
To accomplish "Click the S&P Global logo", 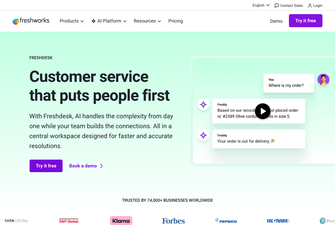I will [x=69, y=221].
